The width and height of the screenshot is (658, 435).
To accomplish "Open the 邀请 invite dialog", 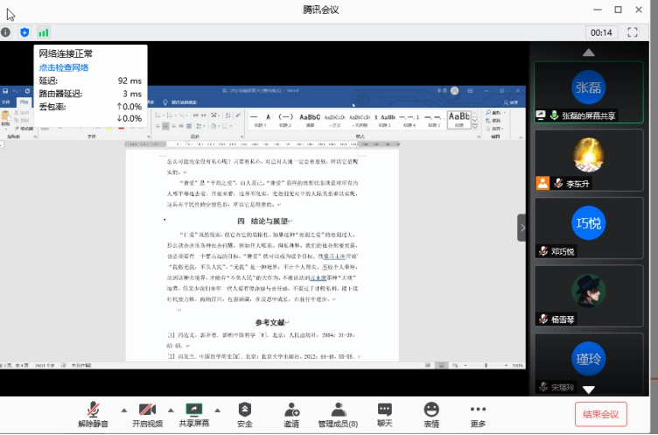I will [x=291, y=414].
